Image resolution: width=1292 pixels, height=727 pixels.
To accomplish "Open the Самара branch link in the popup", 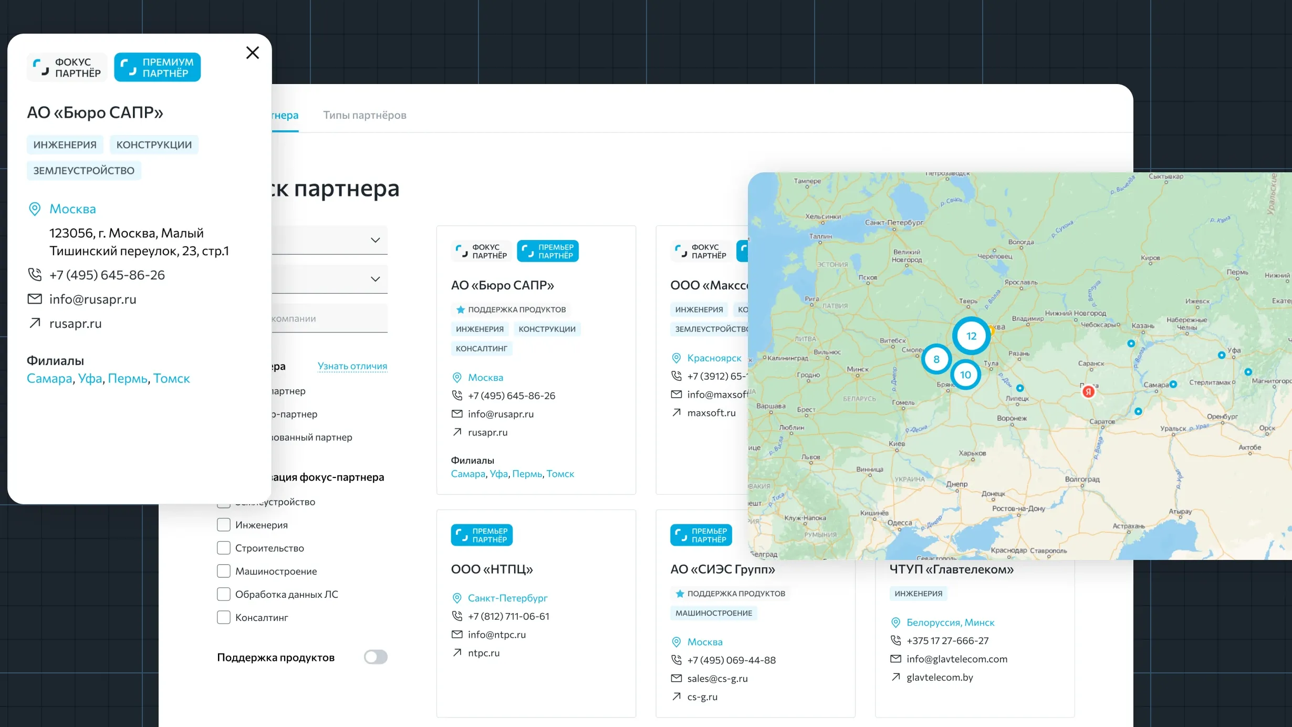I will [x=49, y=379].
